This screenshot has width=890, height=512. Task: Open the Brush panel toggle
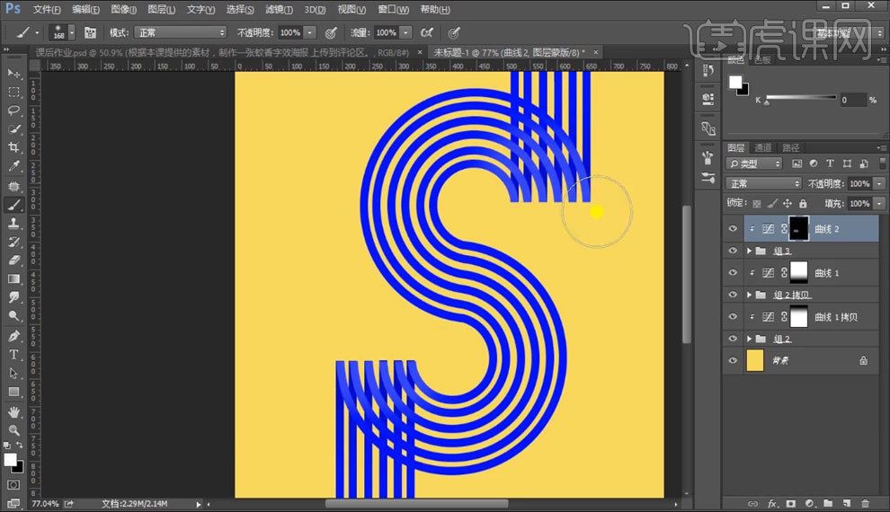tap(90, 33)
